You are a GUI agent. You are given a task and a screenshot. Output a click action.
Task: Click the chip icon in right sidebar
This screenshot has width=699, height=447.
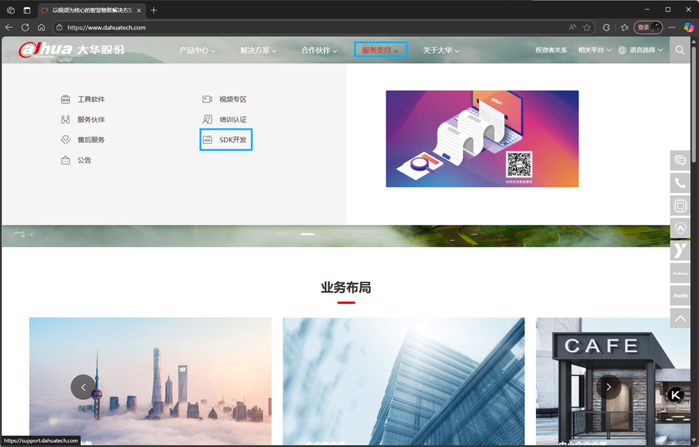point(680,205)
